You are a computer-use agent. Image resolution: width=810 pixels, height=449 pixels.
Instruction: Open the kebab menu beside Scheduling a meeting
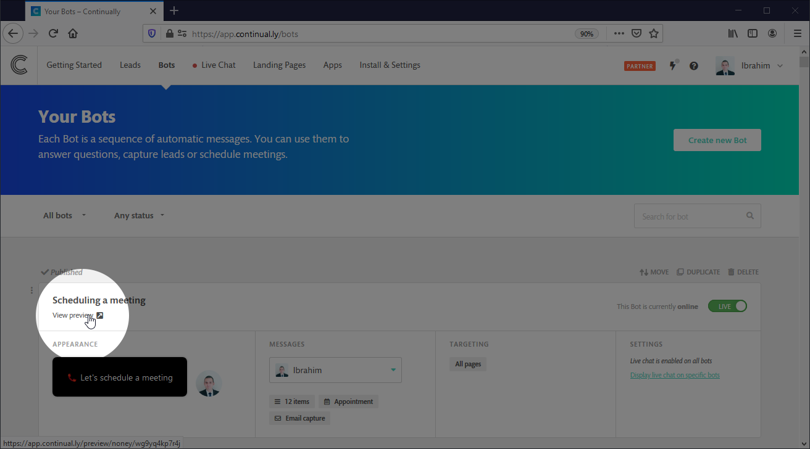click(x=31, y=290)
